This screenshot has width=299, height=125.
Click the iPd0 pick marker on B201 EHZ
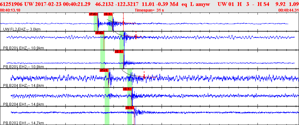tap(100, 33)
